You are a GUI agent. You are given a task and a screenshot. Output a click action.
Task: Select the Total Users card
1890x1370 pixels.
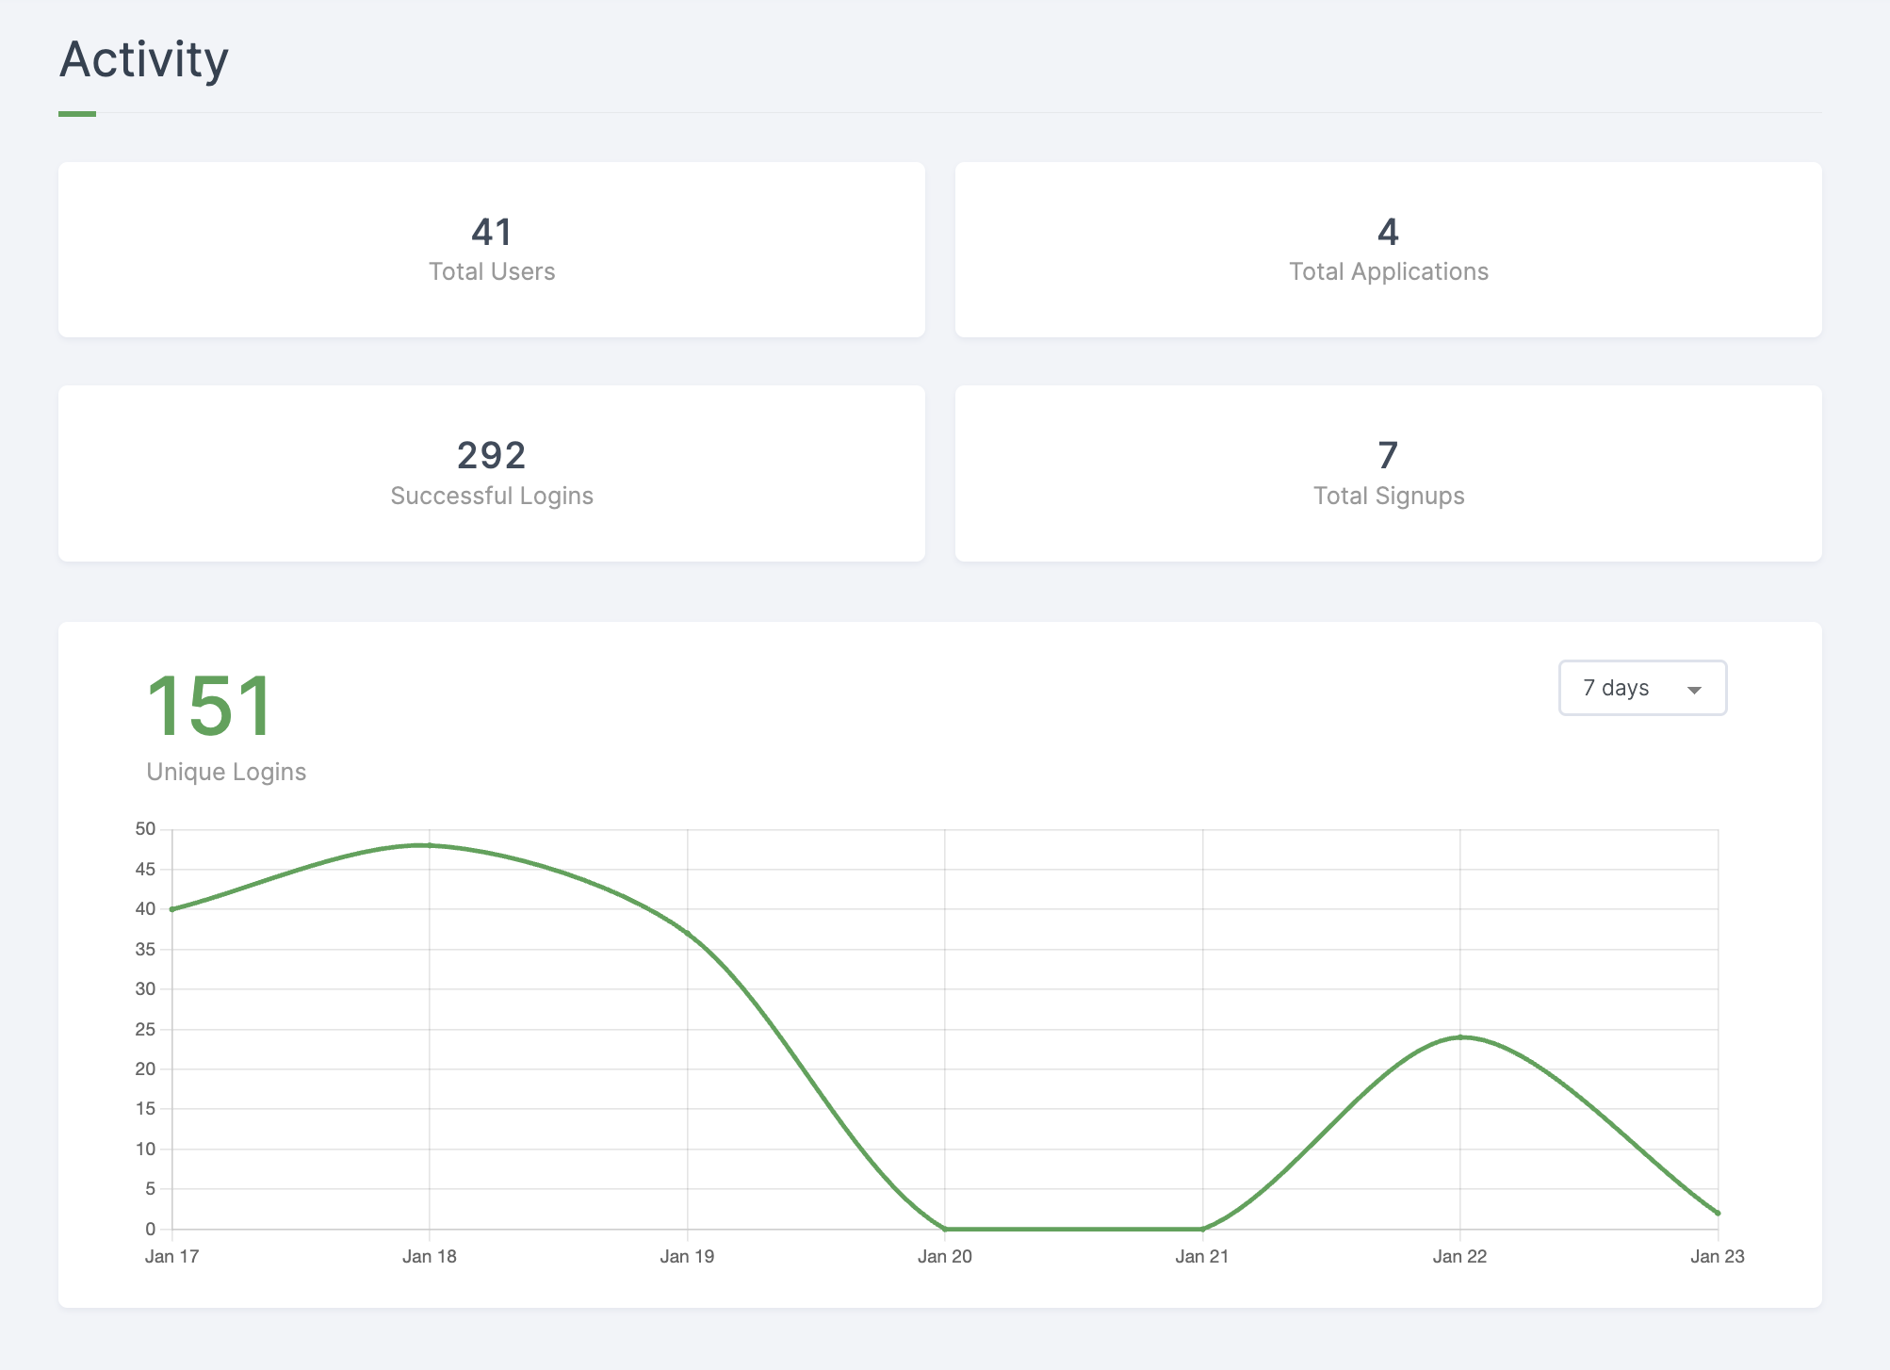pos(492,250)
